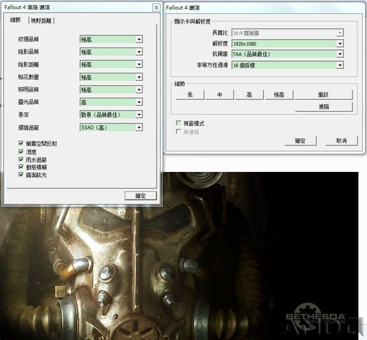Click the 低 detail preset button
The width and height of the screenshot is (367, 340).
[x=190, y=95]
